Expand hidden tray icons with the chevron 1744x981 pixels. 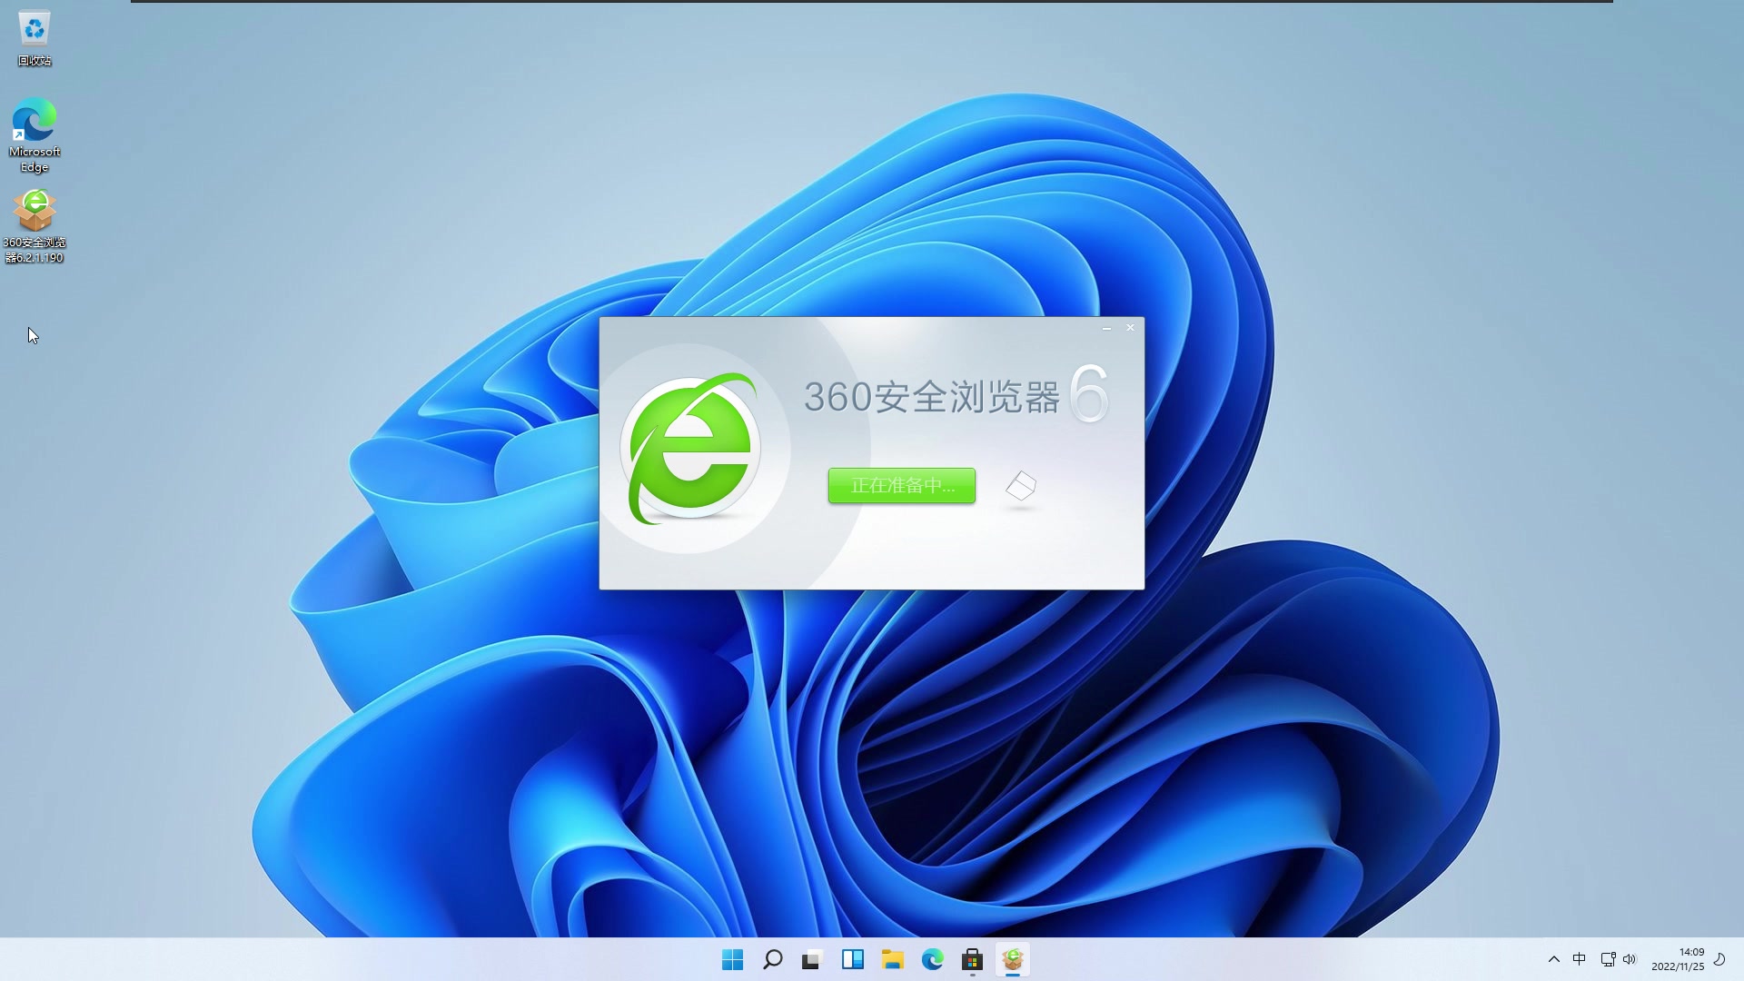[1554, 959]
